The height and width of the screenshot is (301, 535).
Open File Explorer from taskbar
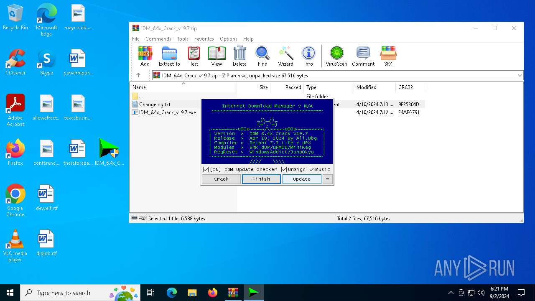pos(192,293)
